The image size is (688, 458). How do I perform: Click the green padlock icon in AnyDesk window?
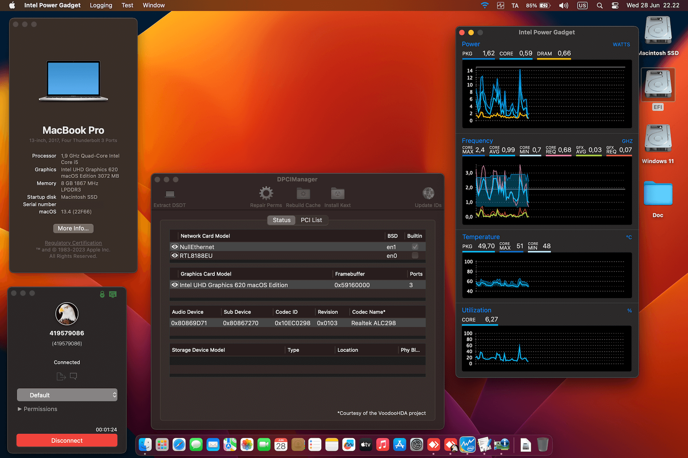point(102,294)
